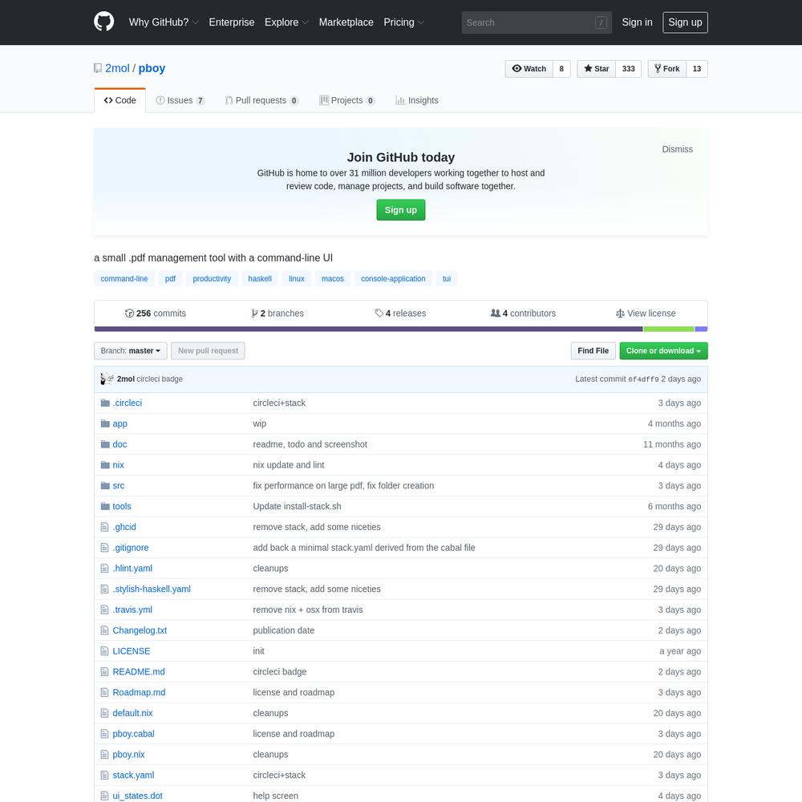Star the pboy repository

(x=597, y=68)
